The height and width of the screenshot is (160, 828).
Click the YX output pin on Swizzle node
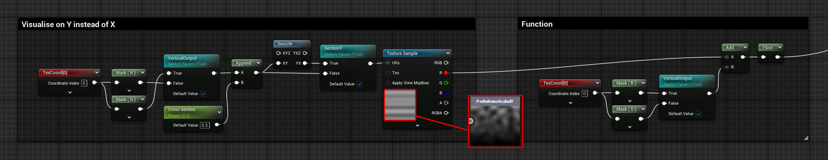pos(305,63)
